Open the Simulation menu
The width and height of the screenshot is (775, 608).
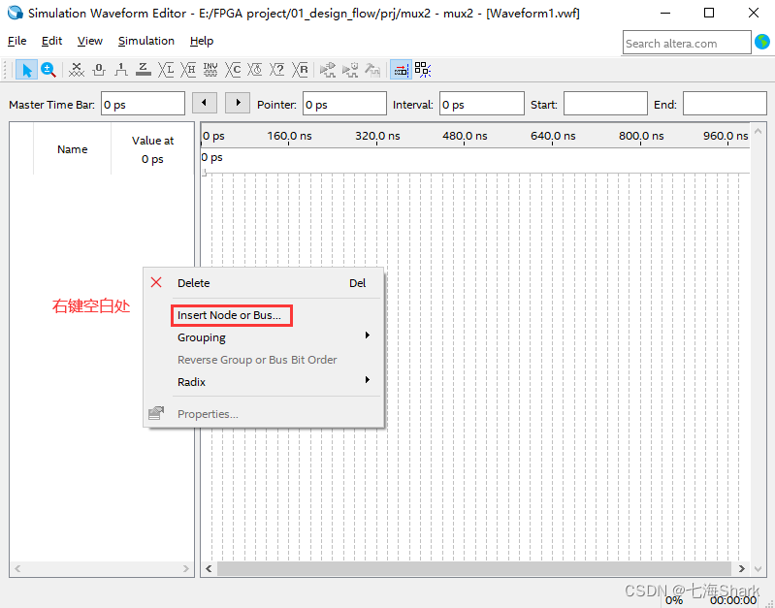(145, 41)
